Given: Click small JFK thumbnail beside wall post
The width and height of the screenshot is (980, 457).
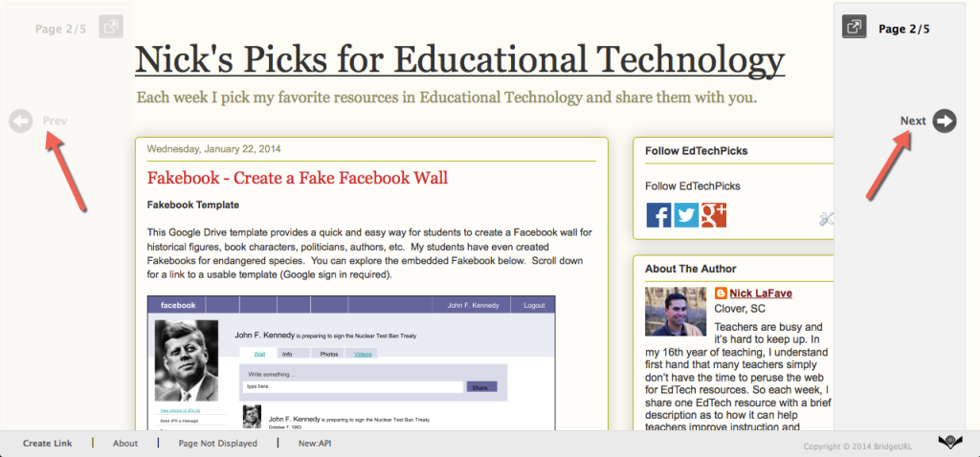Looking at the screenshot, I should [252, 417].
